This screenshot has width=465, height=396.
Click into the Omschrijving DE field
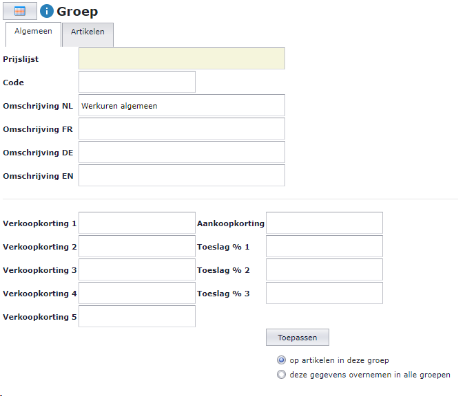[182, 152]
